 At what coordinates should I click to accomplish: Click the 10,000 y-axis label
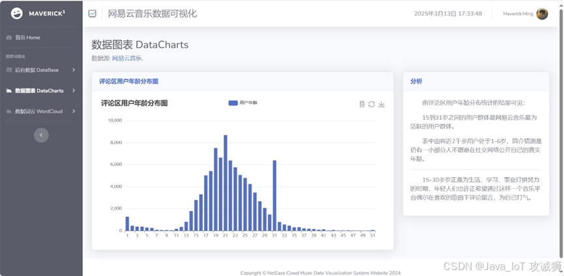click(x=115, y=120)
